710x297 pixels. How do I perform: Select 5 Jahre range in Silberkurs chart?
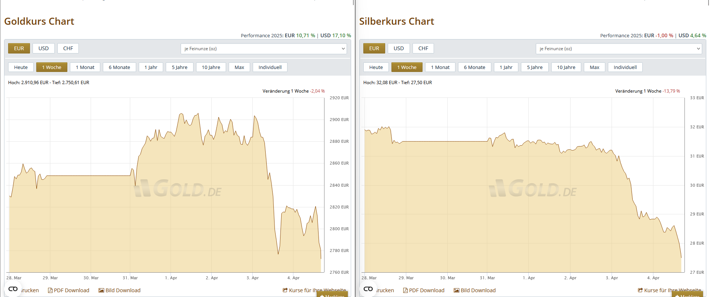pos(535,67)
